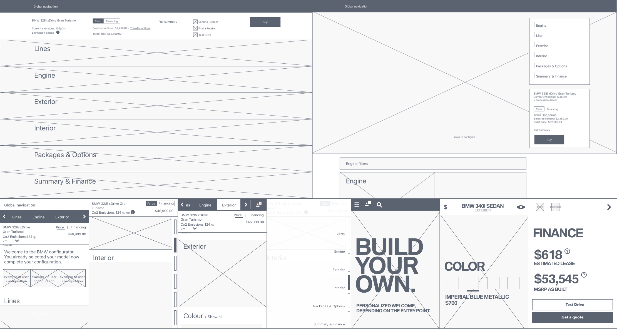Select the white highlighted Exterior tab
Viewport: 617px width, 329px height.
229,205
